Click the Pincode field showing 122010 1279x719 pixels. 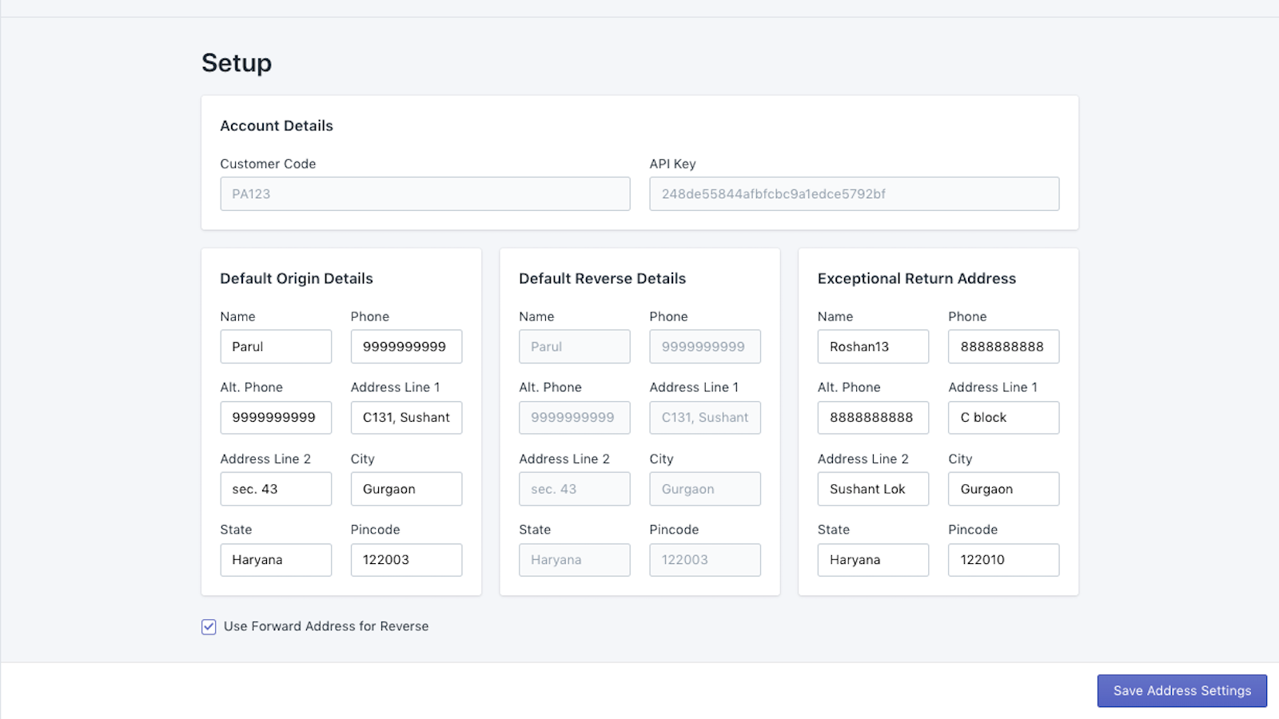click(x=1003, y=559)
